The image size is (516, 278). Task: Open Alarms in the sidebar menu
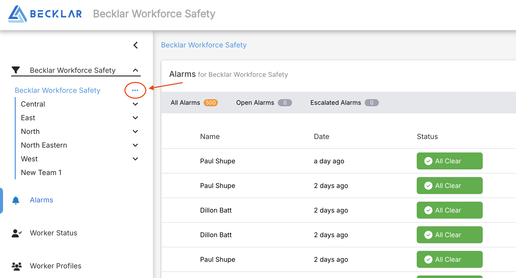pyautogui.click(x=41, y=200)
